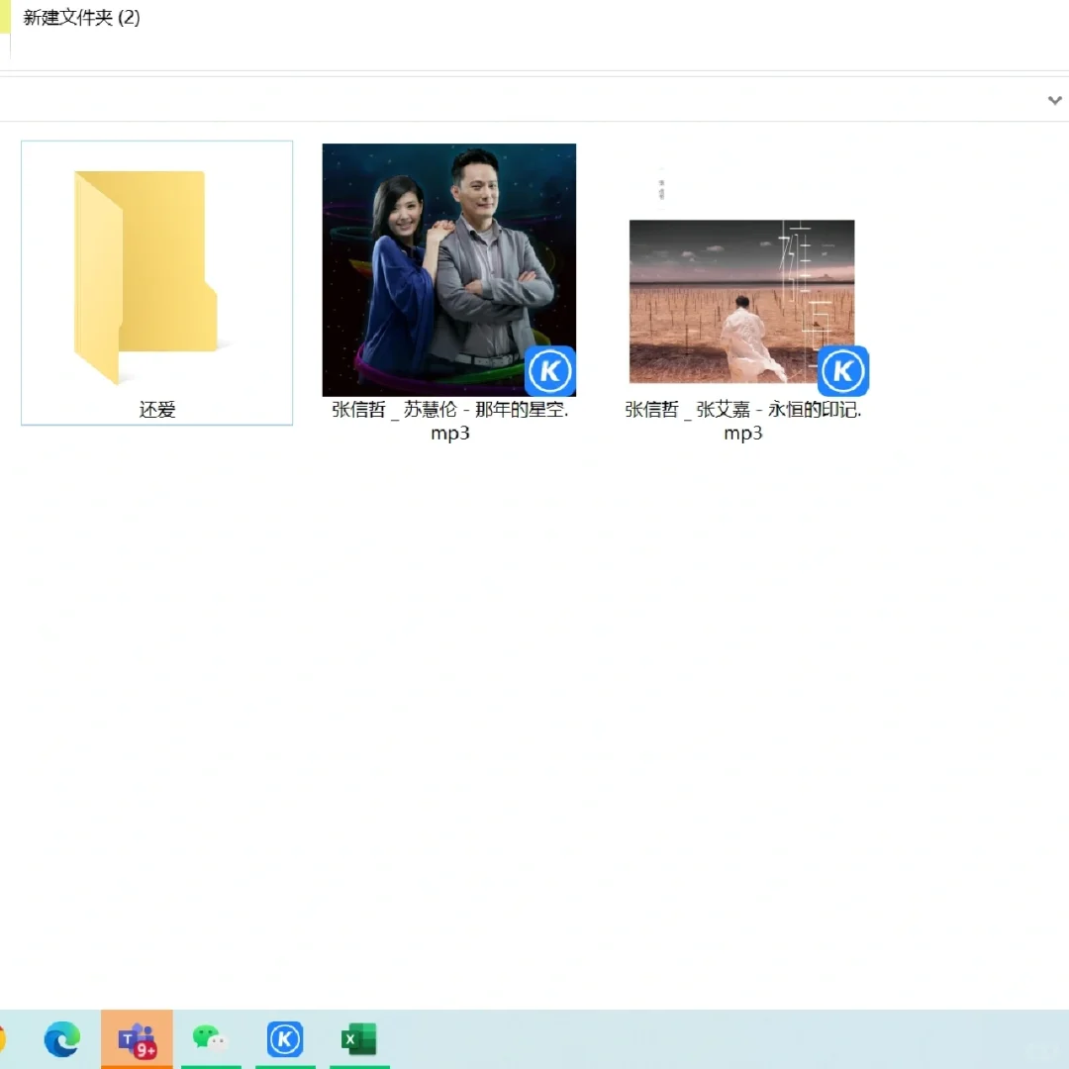
Task: Collapse the toolbar area using the chevron
Action: coord(1054,99)
